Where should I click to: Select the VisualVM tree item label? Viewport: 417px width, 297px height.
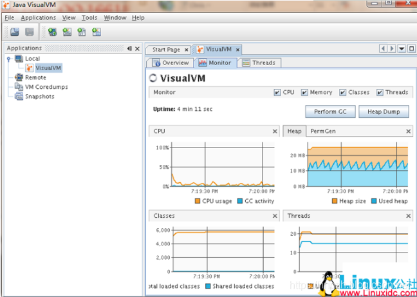[48, 68]
